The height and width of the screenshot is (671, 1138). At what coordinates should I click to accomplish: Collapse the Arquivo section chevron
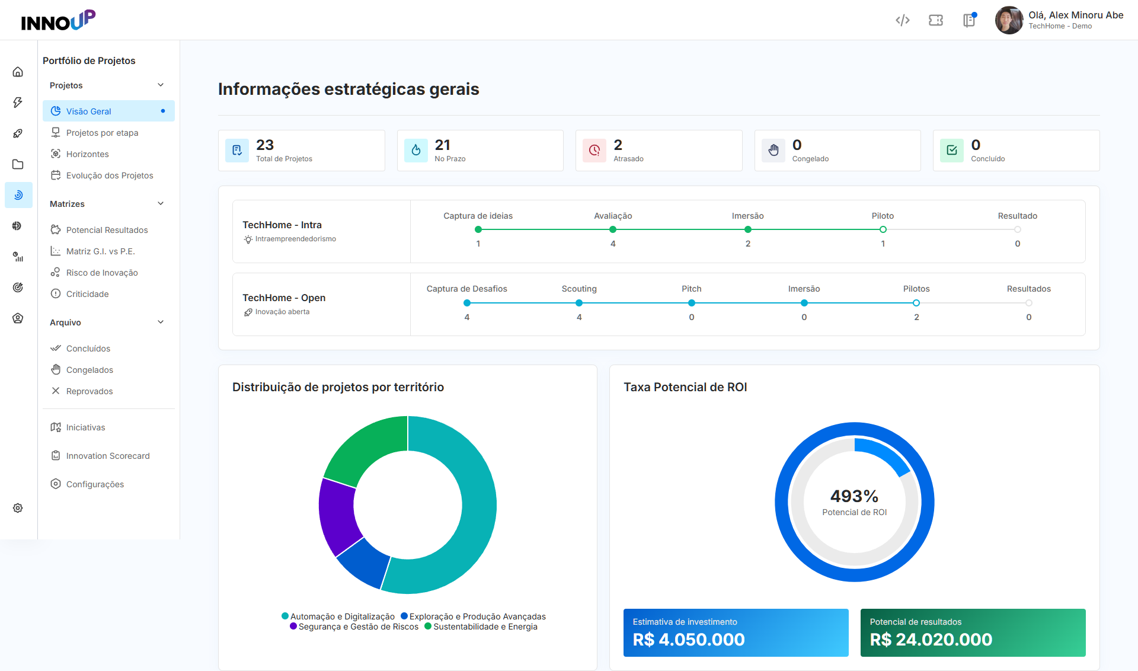click(x=161, y=322)
